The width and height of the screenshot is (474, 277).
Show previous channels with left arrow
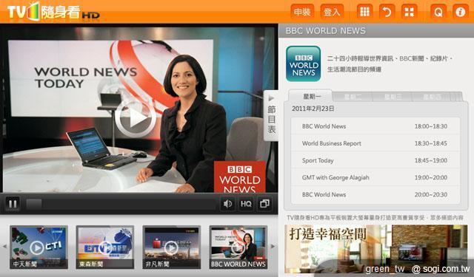pyautogui.click(x=4, y=246)
